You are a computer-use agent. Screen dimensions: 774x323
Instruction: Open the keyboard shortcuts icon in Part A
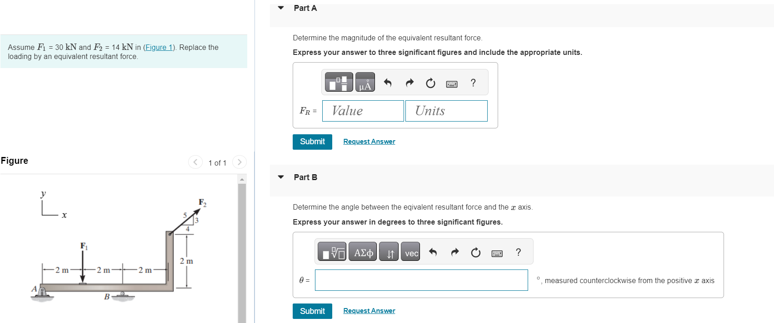(x=452, y=83)
